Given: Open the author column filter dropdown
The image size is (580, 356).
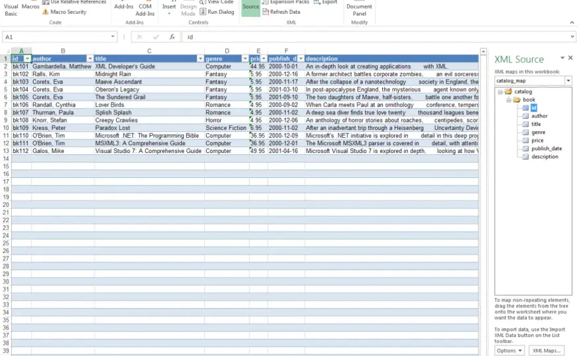Looking at the screenshot, I should (90, 59).
